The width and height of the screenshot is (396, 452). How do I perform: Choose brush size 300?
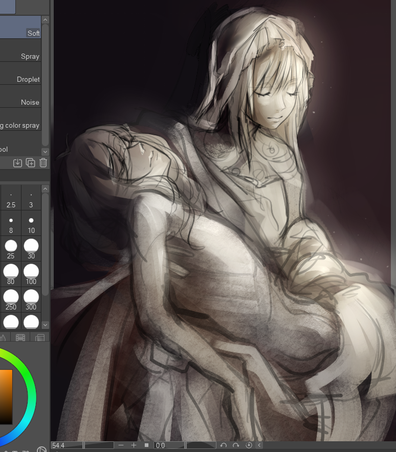(x=31, y=300)
